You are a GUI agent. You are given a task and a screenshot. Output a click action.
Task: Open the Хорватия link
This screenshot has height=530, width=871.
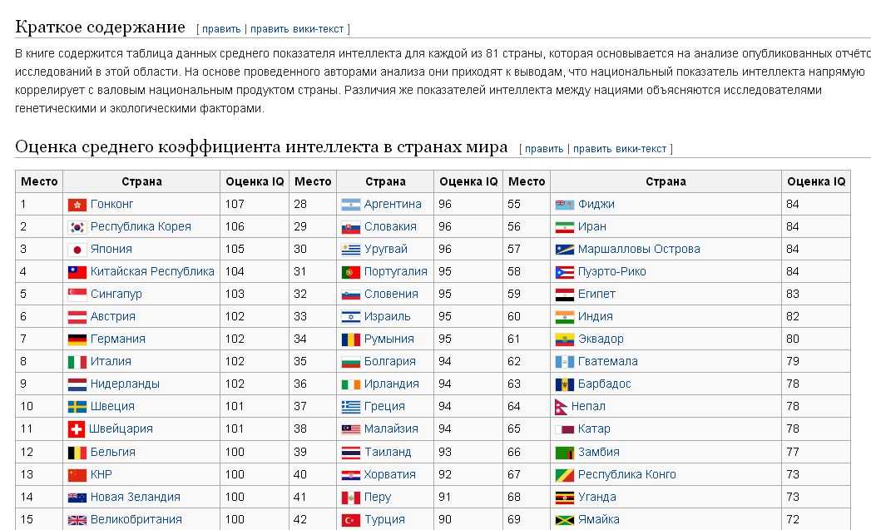[x=390, y=474]
